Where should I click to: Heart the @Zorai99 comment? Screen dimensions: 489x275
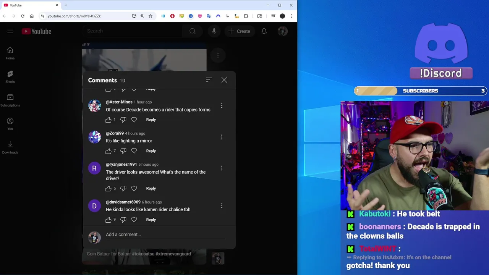(134, 151)
